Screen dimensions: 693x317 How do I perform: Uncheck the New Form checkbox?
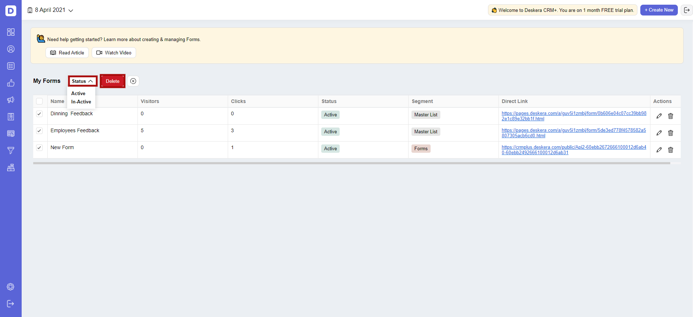tap(39, 148)
